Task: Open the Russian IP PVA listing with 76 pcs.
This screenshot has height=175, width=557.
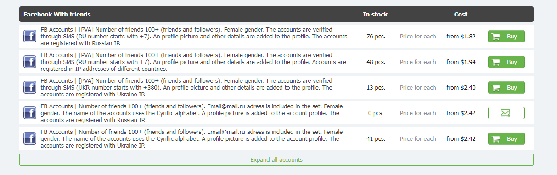Action: 194,37
